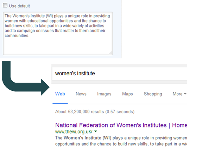The width and height of the screenshot is (202, 154).
Task: Expand the More search options dropdown
Action: pyautogui.click(x=179, y=94)
